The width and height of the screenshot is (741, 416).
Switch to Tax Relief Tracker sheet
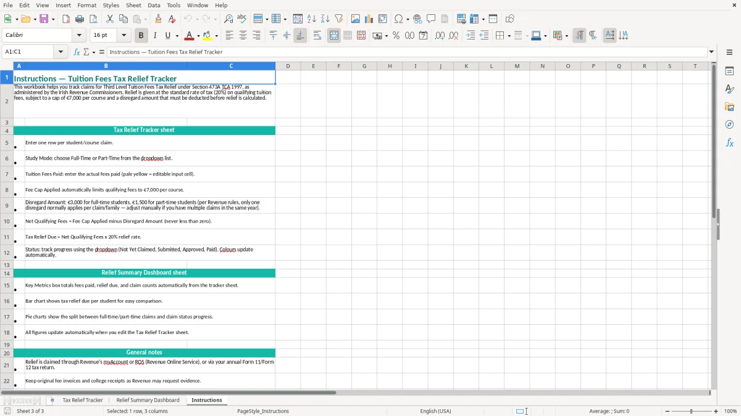tap(83, 400)
